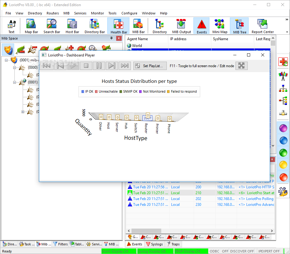
Task: Click the red cross health icon in sidebar
Action: coord(283,62)
